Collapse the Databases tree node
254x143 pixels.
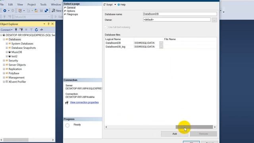coord(4,39)
